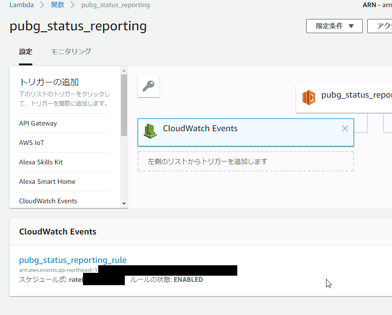Select the CloudWatch Events trigger box
This screenshot has width=392, height=315.
click(x=245, y=132)
